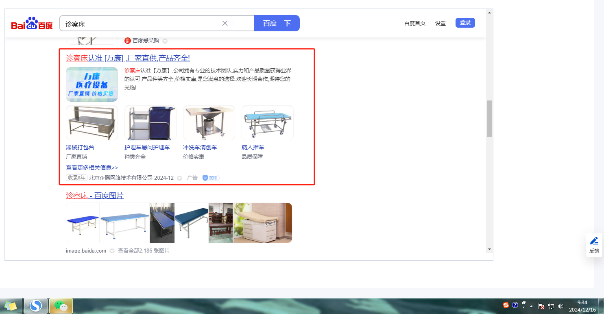This screenshot has height=314, width=604.
Task: Open the 诊察床 - 百度图片 result title
Action: (95, 196)
